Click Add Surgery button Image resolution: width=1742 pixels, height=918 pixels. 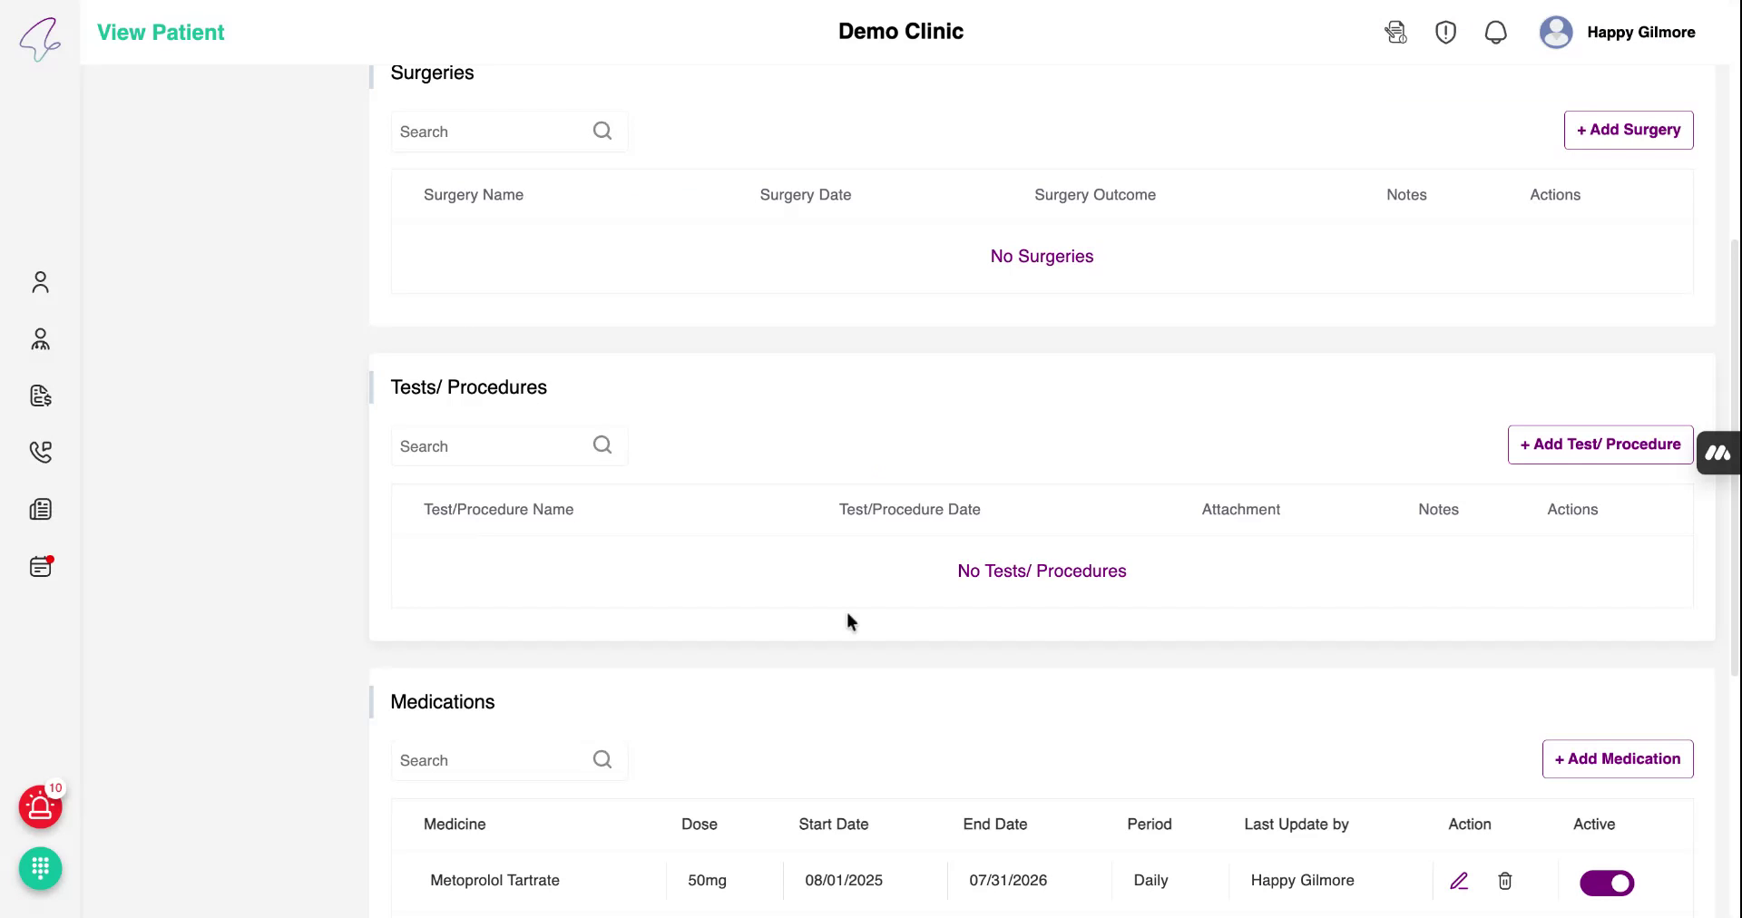(x=1628, y=130)
